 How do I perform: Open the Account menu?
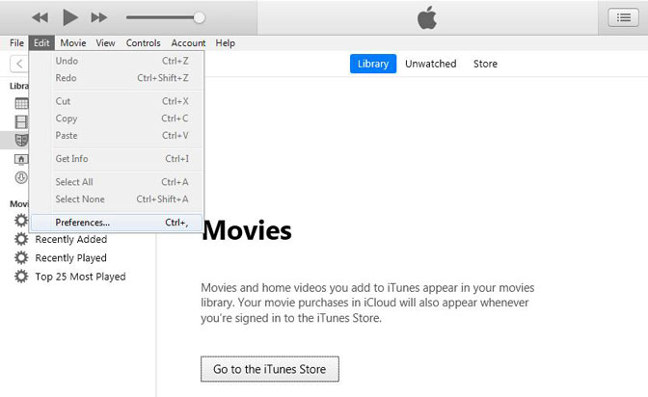coord(188,43)
